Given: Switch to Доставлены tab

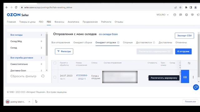Looking at the screenshot, I should (x=165, y=43).
